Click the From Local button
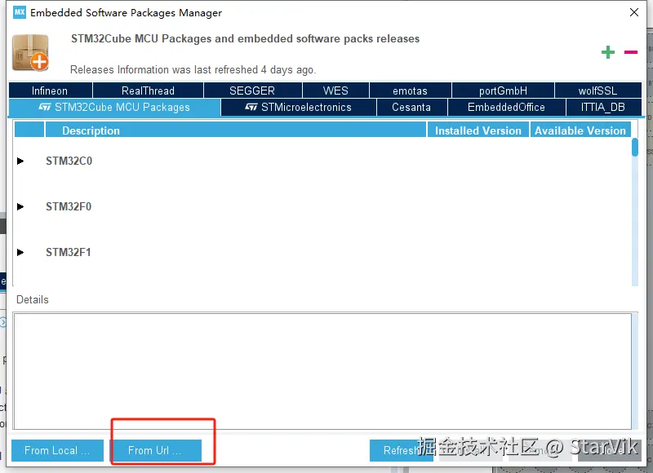 [x=57, y=450]
